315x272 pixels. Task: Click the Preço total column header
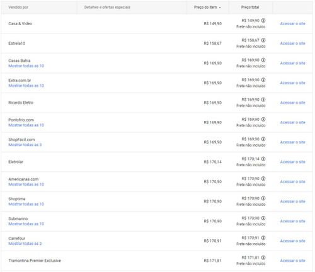pyautogui.click(x=250, y=8)
